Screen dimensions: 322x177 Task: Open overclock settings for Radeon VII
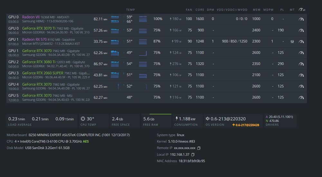click(301, 19)
